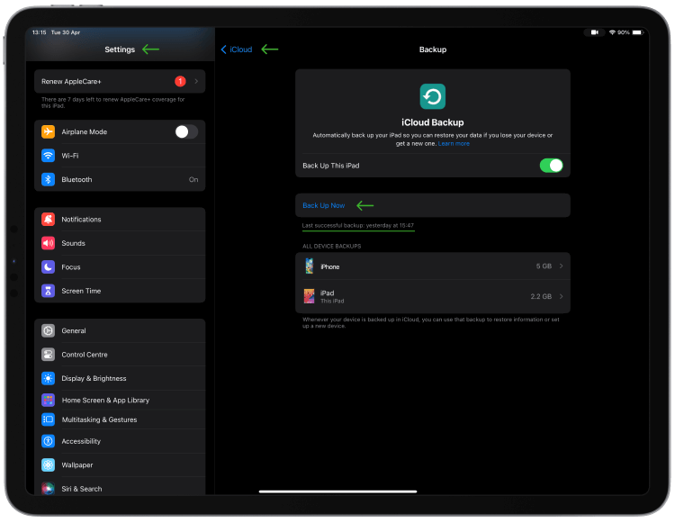Tap the Settings title in the sidebar

(x=120, y=50)
